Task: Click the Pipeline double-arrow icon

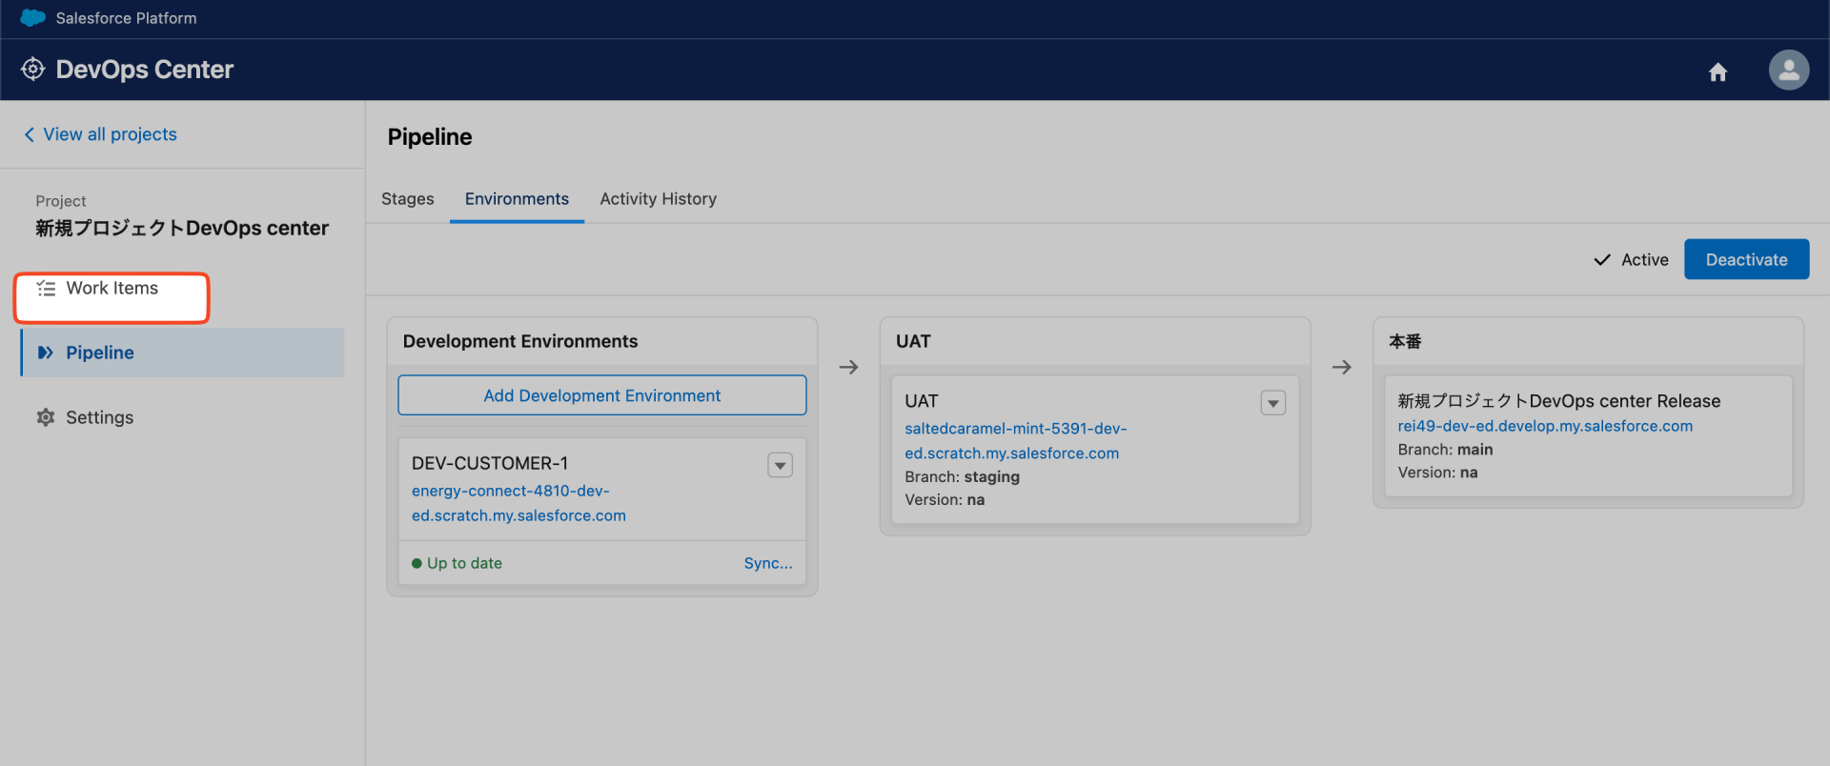Action: (45, 353)
